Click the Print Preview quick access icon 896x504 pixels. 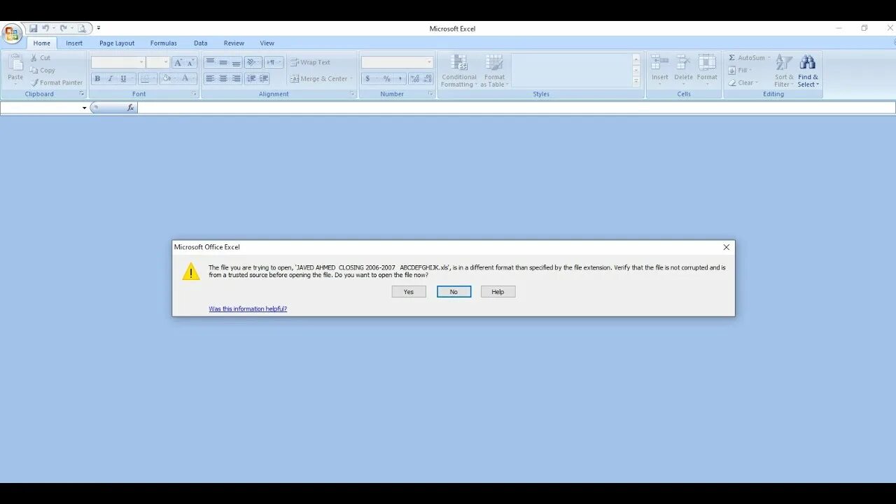[82, 29]
